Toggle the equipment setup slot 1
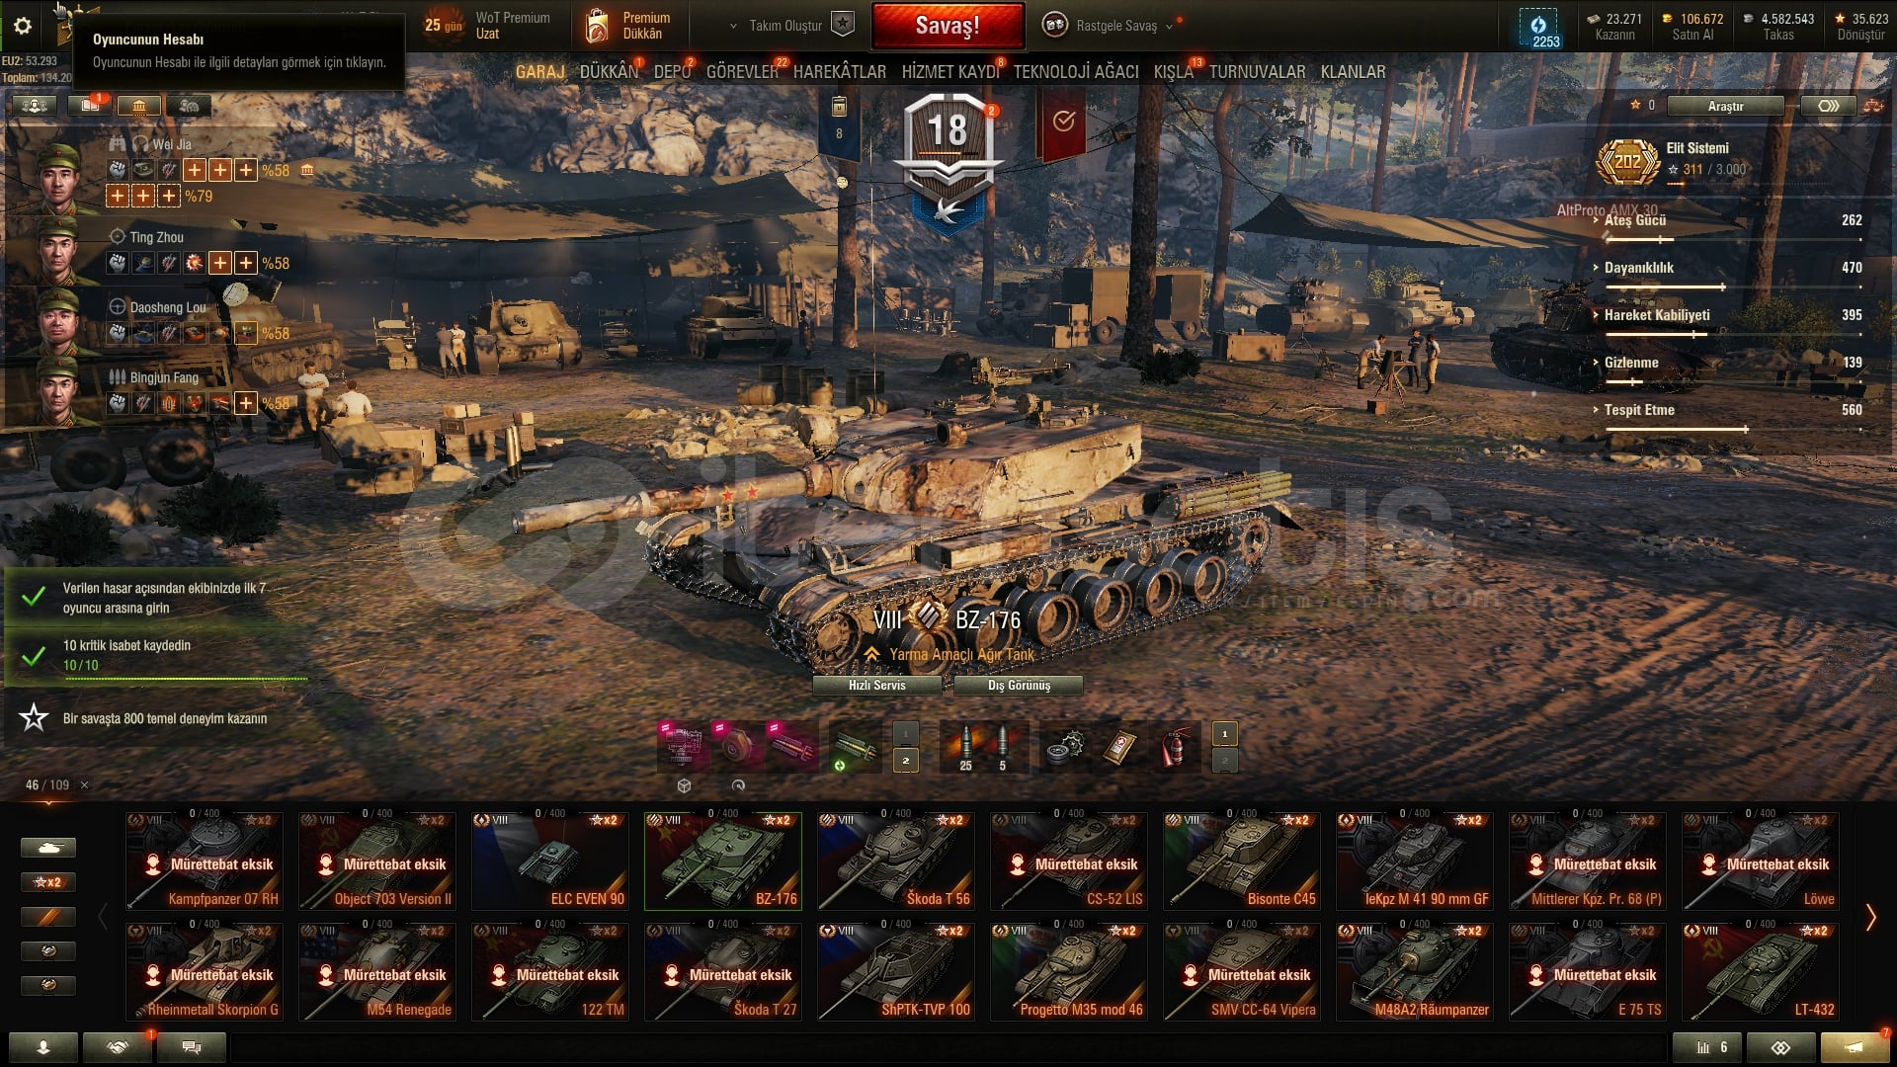 pos(906,733)
